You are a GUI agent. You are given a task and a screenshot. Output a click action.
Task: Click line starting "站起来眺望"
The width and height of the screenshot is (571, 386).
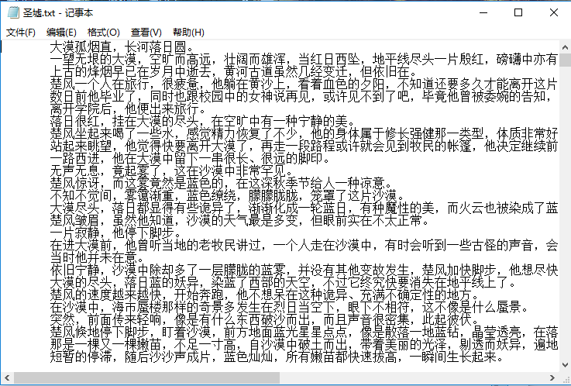(x=304, y=146)
